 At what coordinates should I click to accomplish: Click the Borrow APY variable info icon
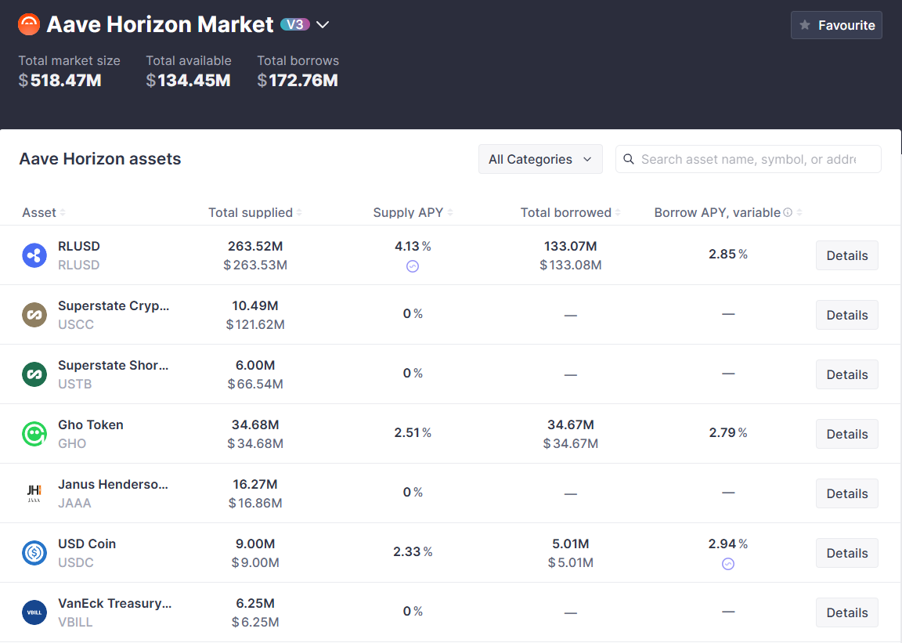pyautogui.click(x=788, y=212)
